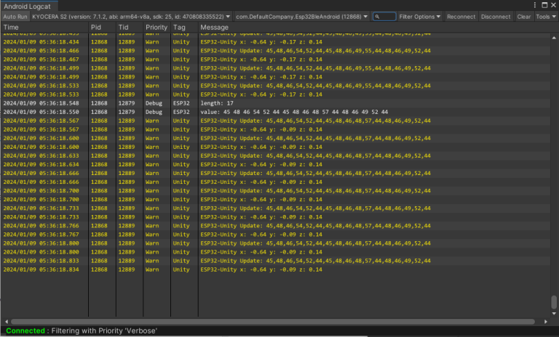Screen dimensions: 559x337
Task: Select the log row at 05:36:18.767
Action: point(275,235)
